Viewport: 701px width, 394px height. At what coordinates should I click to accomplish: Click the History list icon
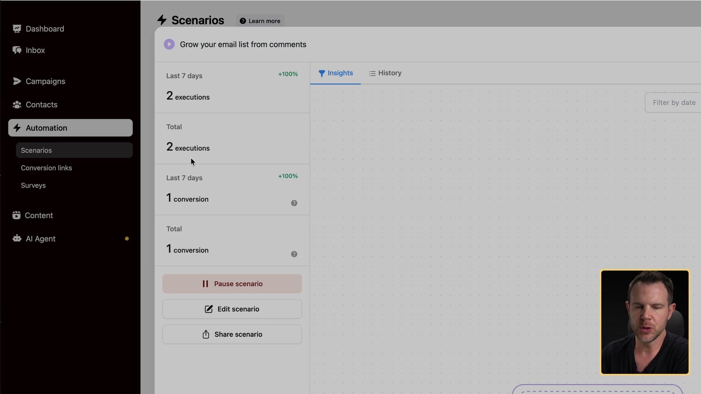(372, 73)
